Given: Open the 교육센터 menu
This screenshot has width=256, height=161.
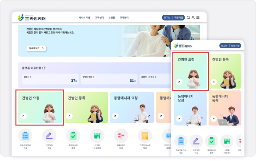Looking at the screenshot, I should click(99, 17).
